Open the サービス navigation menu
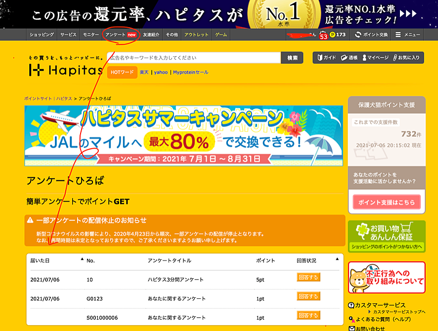438x331 pixels. pos(68,35)
